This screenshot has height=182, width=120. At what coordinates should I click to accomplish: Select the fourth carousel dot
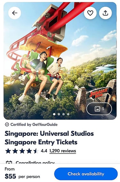[x=68, y=114]
